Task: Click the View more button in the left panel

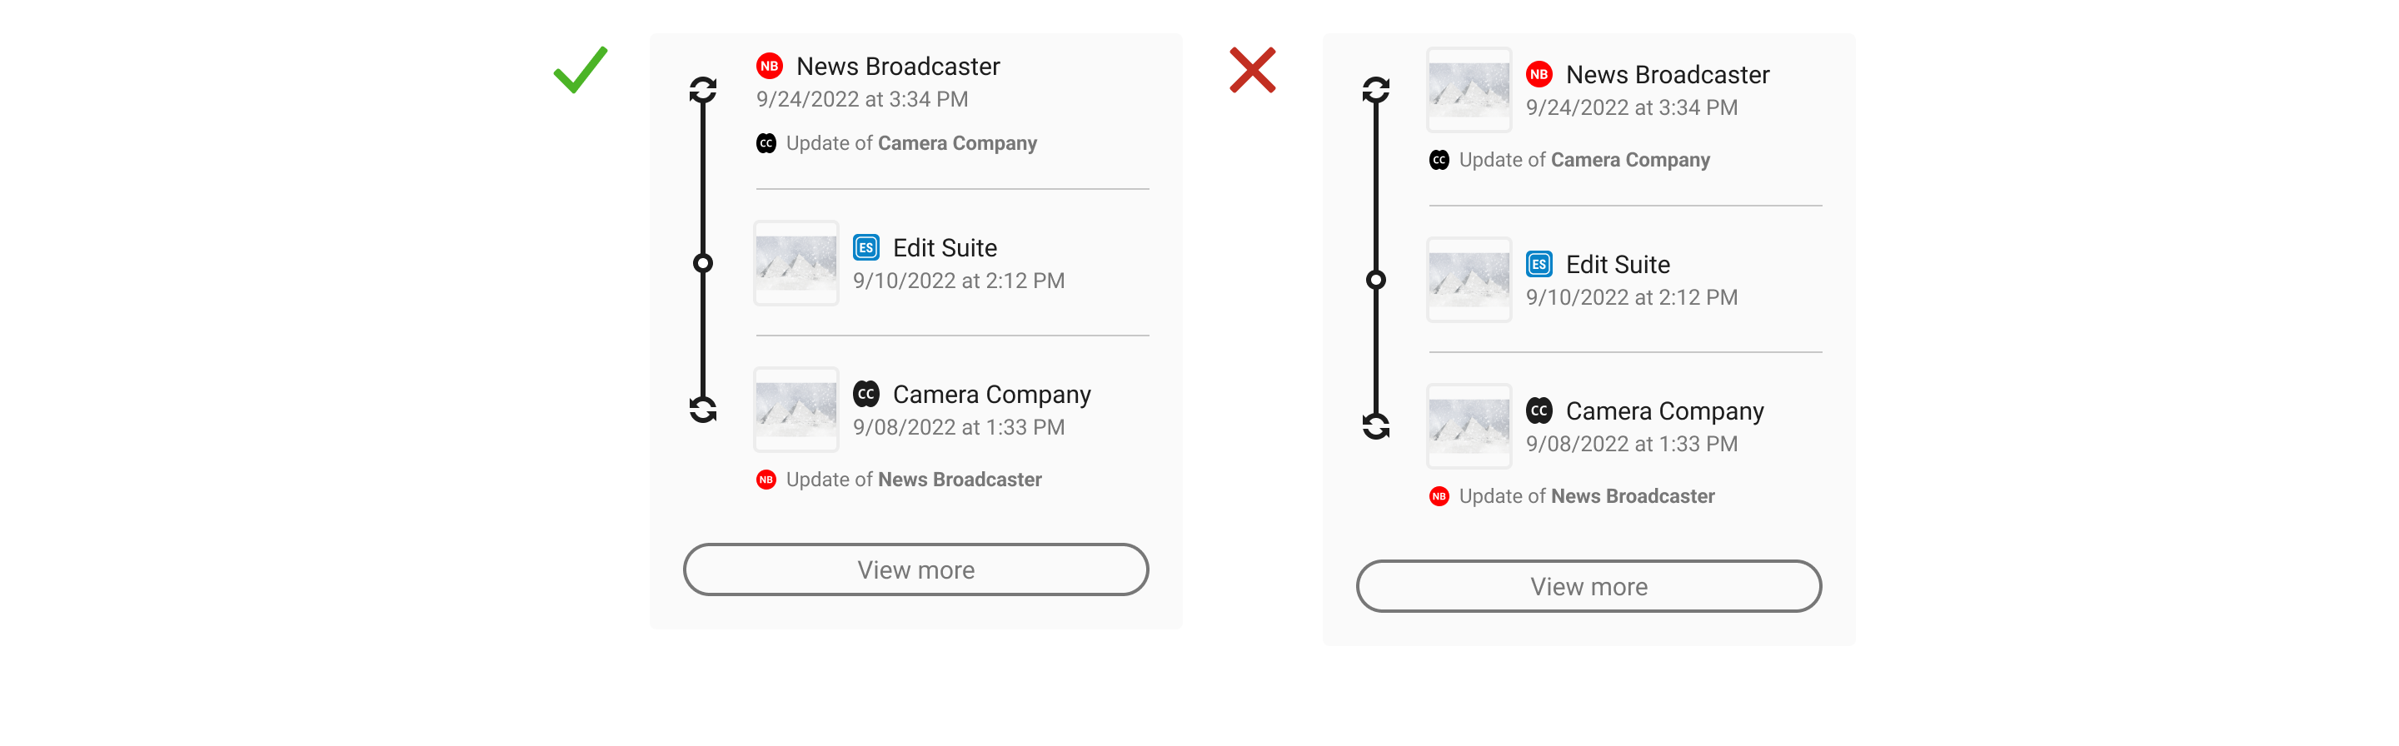Action: pyautogui.click(x=916, y=570)
